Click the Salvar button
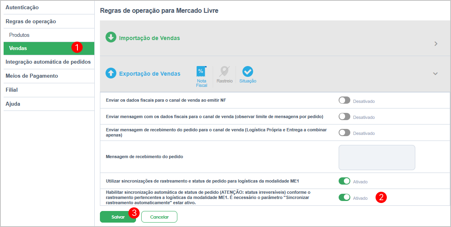 [118, 217]
